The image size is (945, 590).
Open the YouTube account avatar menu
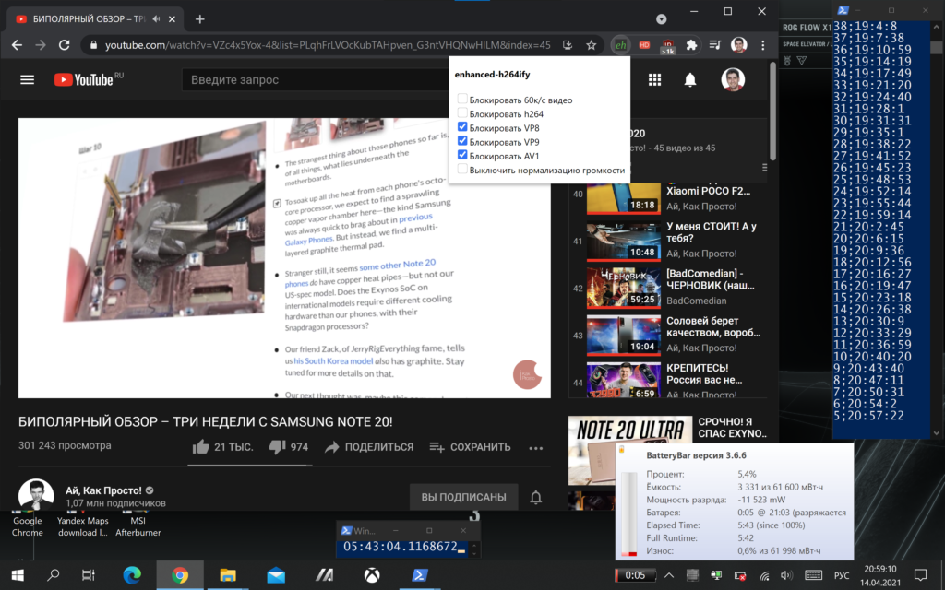(x=733, y=79)
